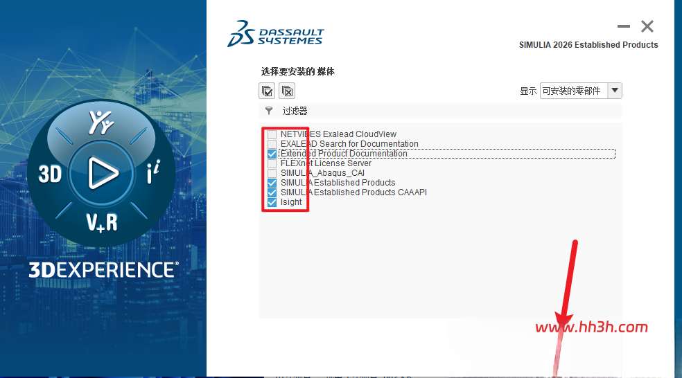
Task: Uncheck SIMULIA Established Products checkbox
Action: pos(272,183)
